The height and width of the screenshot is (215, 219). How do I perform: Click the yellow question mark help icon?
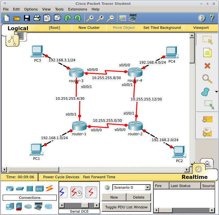(x=212, y=18)
